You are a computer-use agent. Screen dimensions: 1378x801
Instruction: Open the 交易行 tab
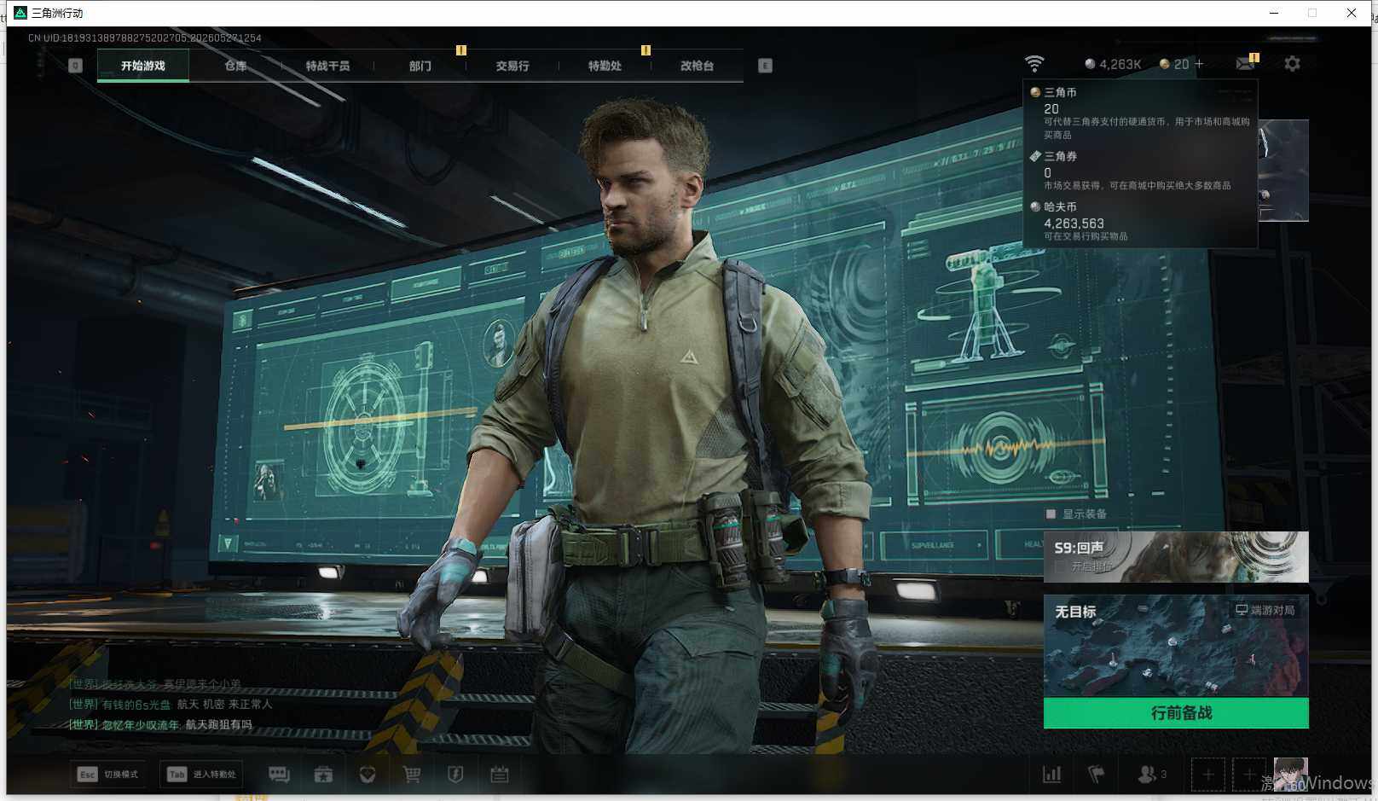[x=512, y=66]
